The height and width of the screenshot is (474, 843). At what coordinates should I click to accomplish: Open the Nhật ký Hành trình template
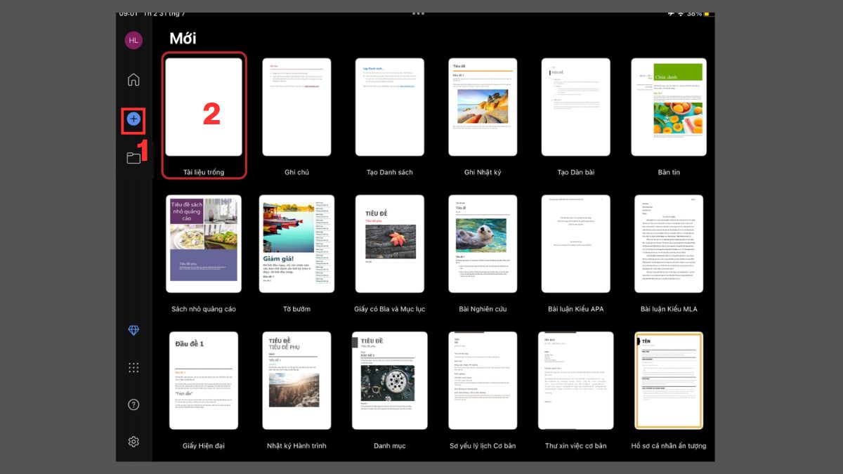(296, 380)
